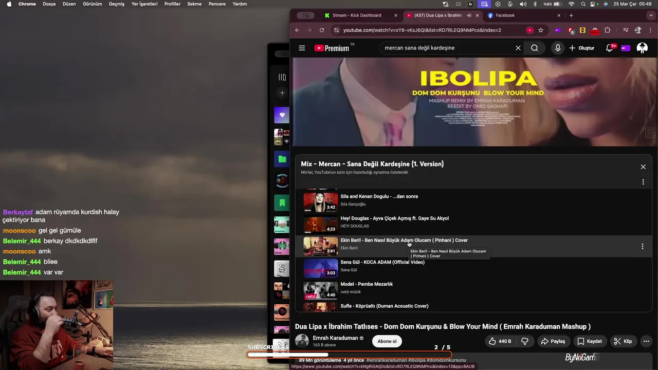Go back in Chrome
This screenshot has width=658, height=370.
(297, 30)
